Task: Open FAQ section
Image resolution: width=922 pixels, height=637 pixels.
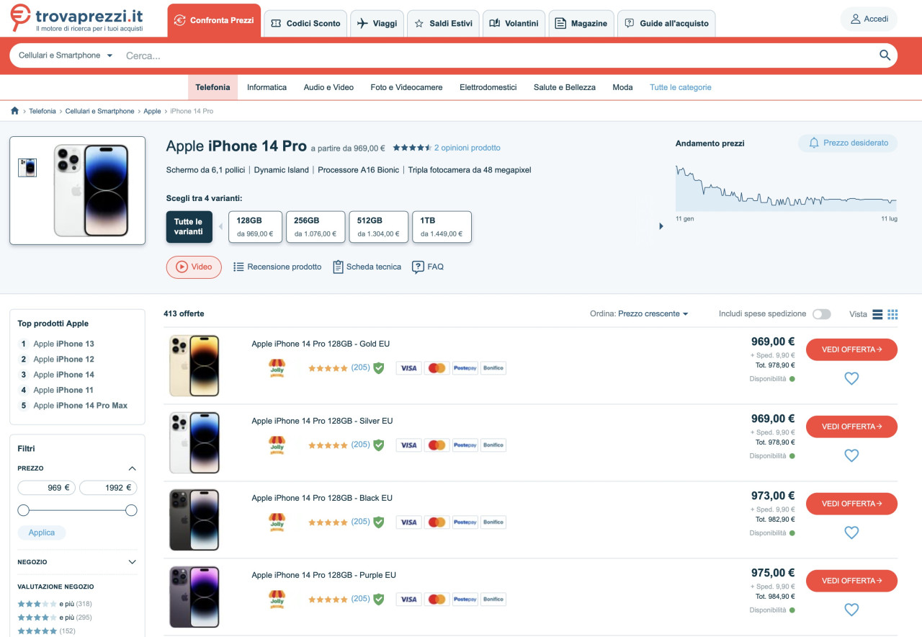Action: click(428, 267)
